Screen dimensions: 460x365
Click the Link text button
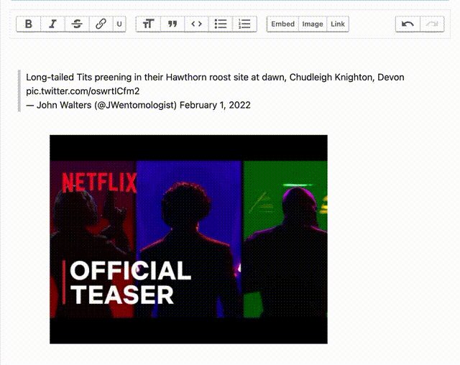point(338,24)
